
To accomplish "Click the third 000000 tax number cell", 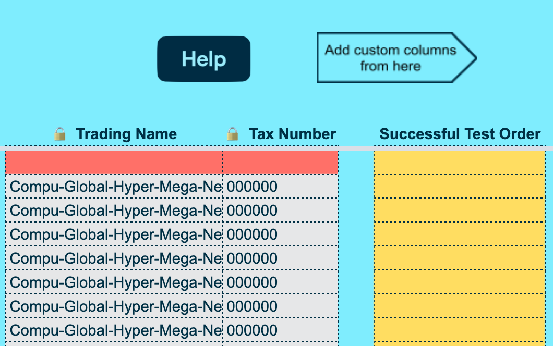I will (280, 234).
